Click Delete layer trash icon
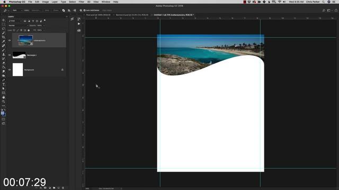 pos(63,188)
